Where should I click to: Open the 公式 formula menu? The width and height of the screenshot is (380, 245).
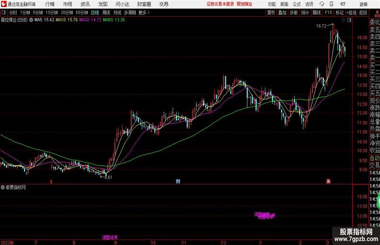pos(297,4)
